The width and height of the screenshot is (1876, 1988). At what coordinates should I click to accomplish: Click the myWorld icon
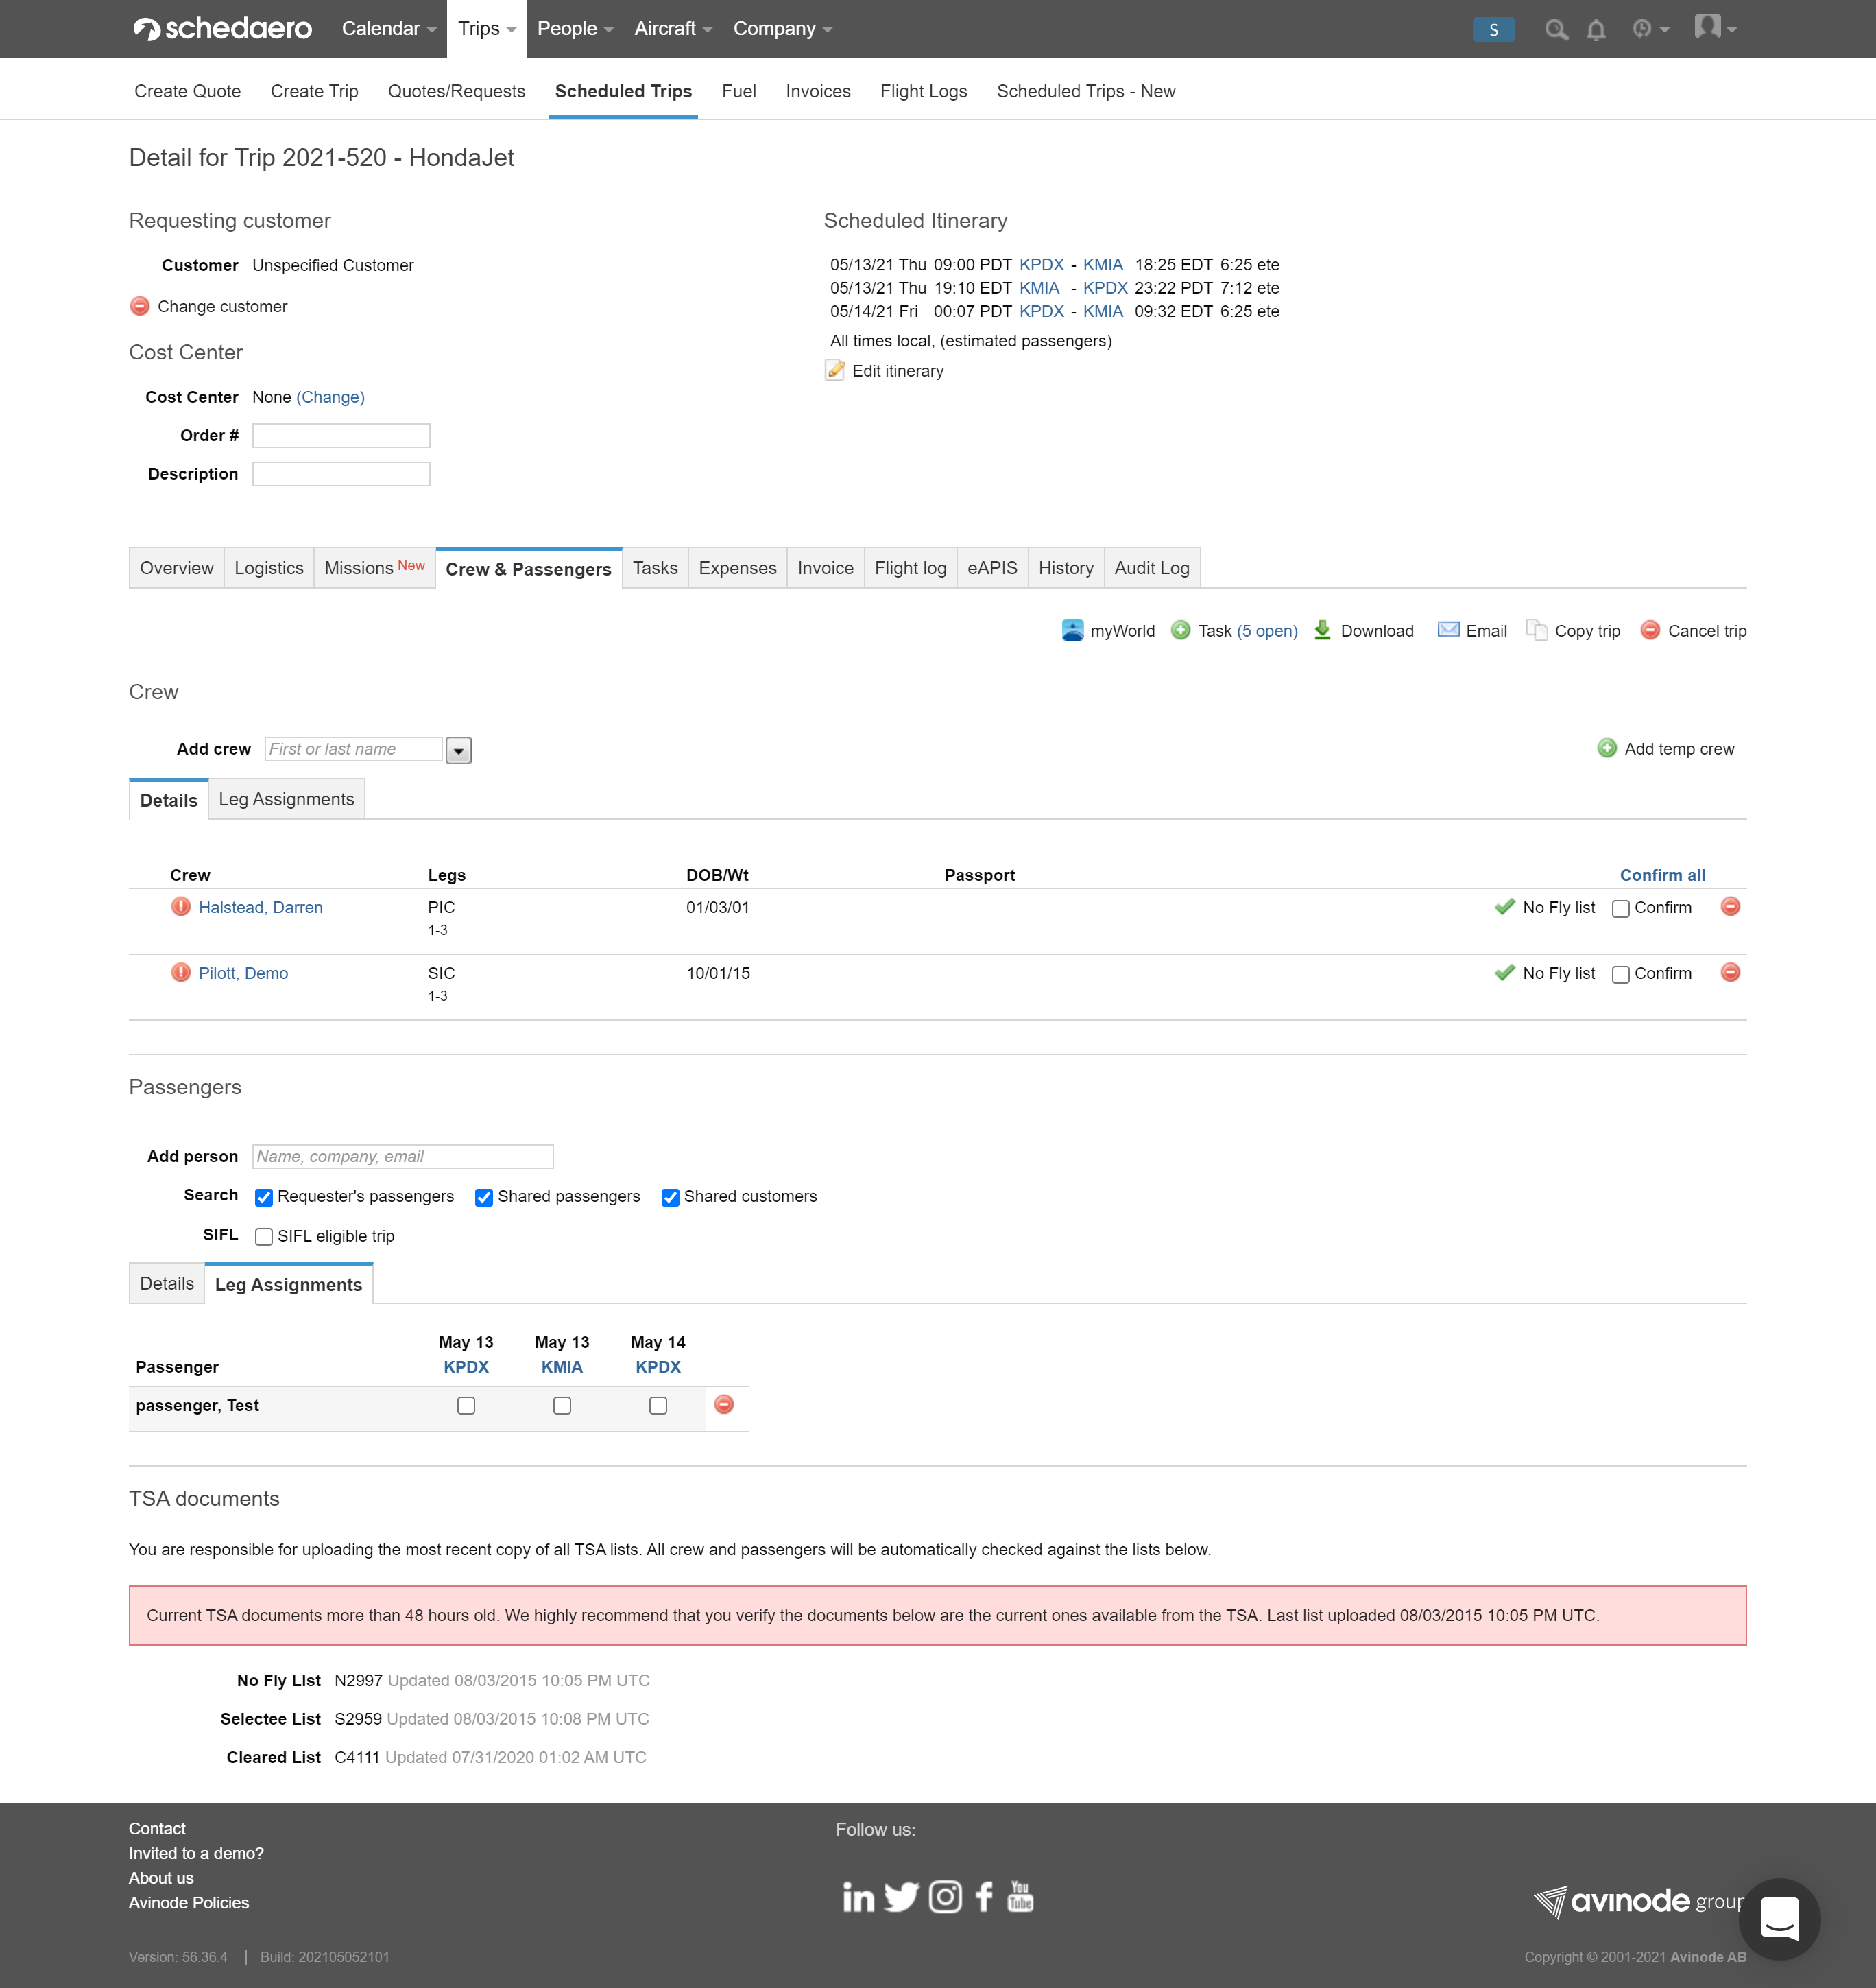click(1072, 630)
